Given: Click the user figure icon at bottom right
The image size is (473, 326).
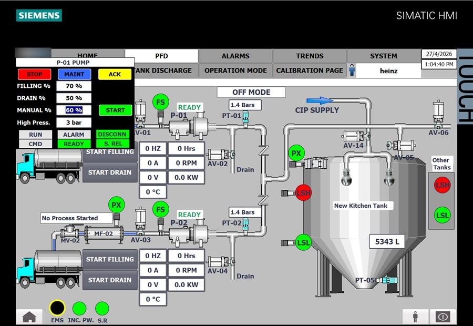Looking at the screenshot, I should (415, 317).
